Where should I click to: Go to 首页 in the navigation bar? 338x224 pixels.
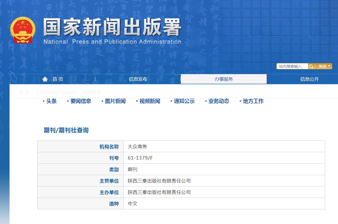point(58,79)
